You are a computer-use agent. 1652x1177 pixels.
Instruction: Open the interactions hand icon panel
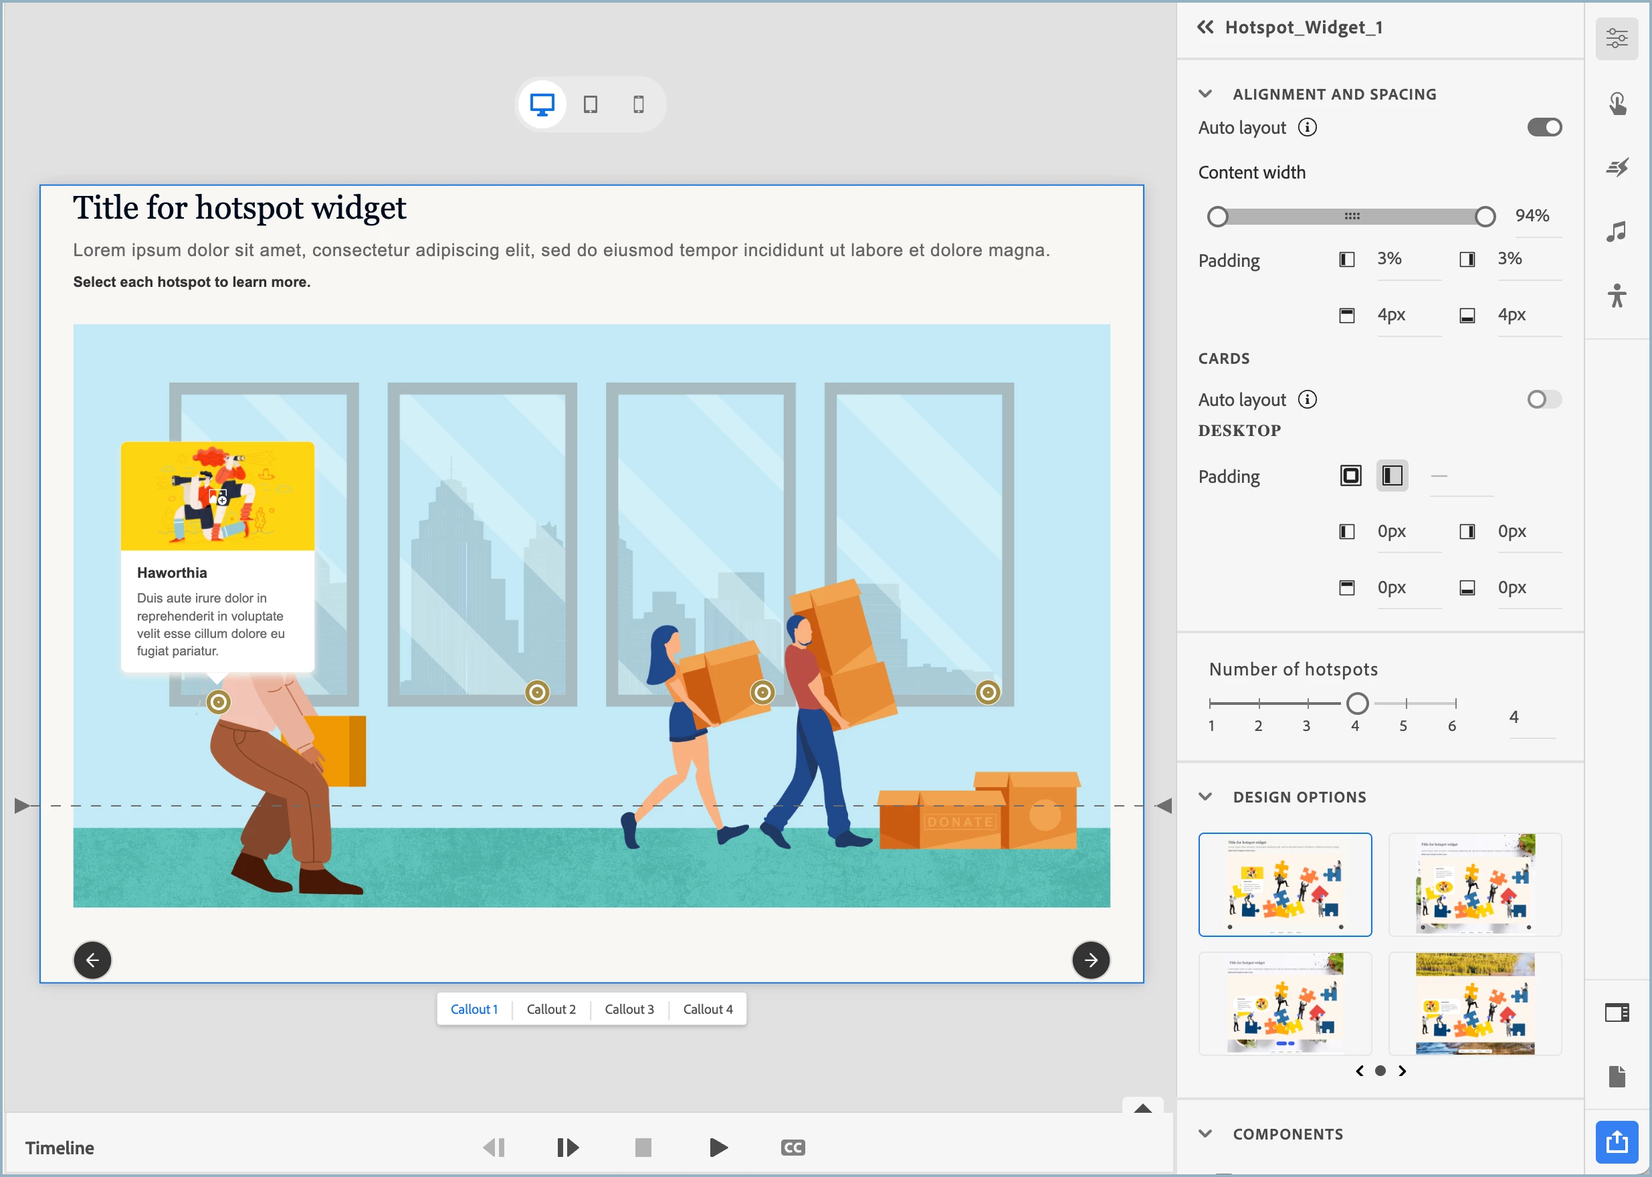coord(1617,104)
